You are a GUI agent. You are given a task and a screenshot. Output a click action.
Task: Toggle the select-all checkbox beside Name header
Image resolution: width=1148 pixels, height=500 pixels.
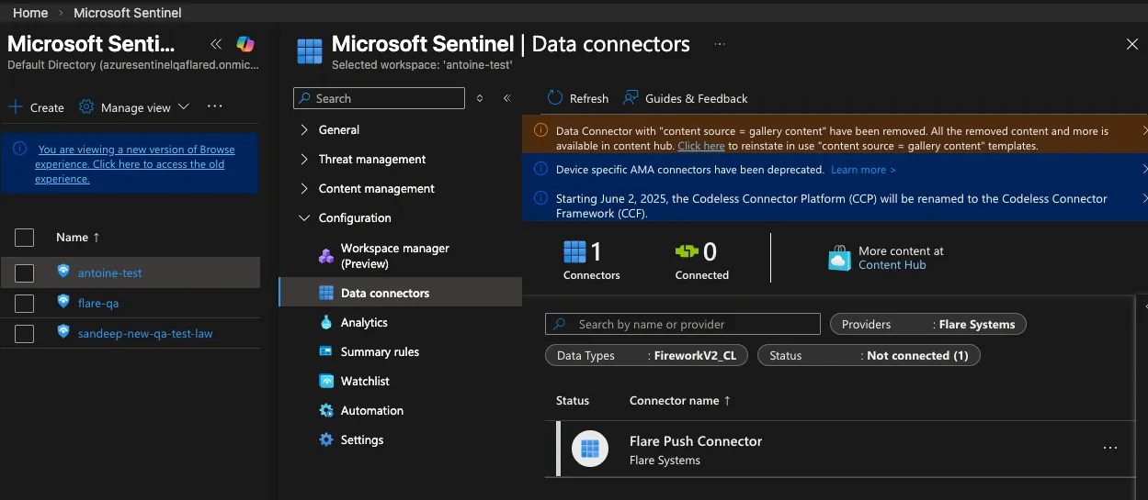[x=25, y=238]
